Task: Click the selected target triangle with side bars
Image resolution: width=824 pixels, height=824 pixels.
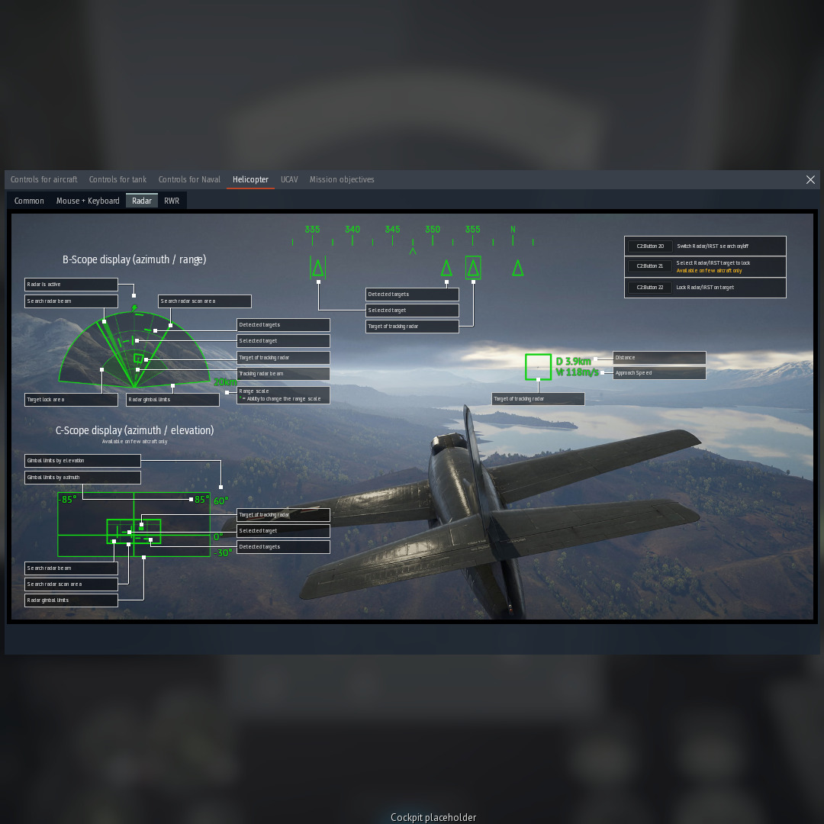Action: click(318, 268)
